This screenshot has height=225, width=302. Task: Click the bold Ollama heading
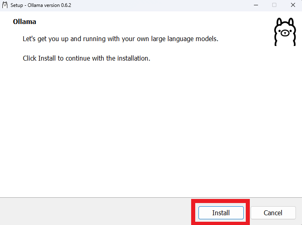pos(24,22)
